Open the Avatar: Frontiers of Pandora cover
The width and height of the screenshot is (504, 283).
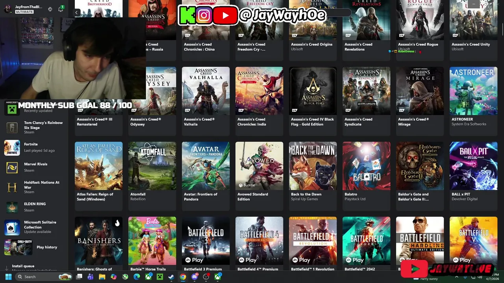click(x=206, y=166)
